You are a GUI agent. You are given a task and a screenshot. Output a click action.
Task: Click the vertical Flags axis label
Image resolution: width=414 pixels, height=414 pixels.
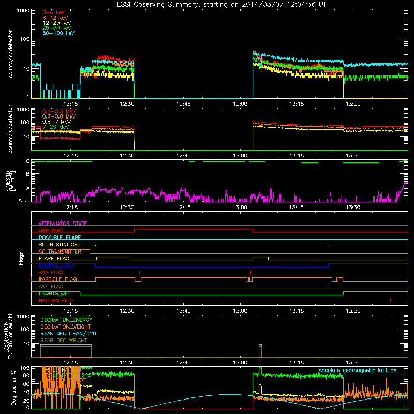click(21, 258)
